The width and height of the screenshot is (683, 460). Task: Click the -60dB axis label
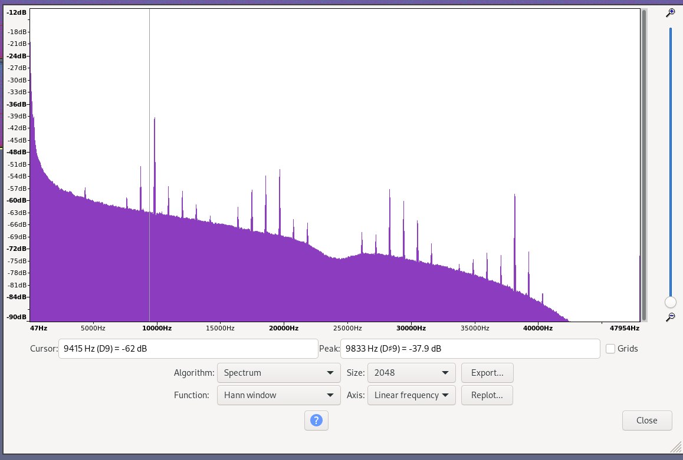(17, 200)
